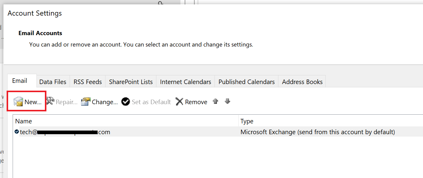Click the move account down arrow
The width and height of the screenshot is (423, 178).
[x=227, y=101]
